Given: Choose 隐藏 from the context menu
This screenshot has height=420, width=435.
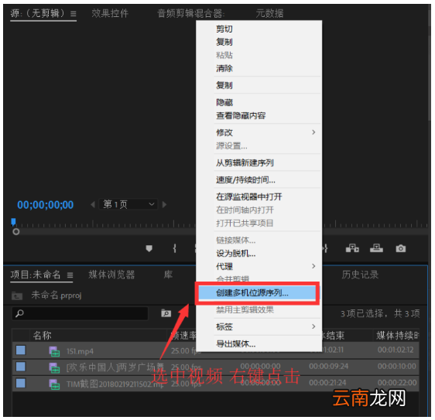Looking at the screenshot, I should (x=224, y=102).
